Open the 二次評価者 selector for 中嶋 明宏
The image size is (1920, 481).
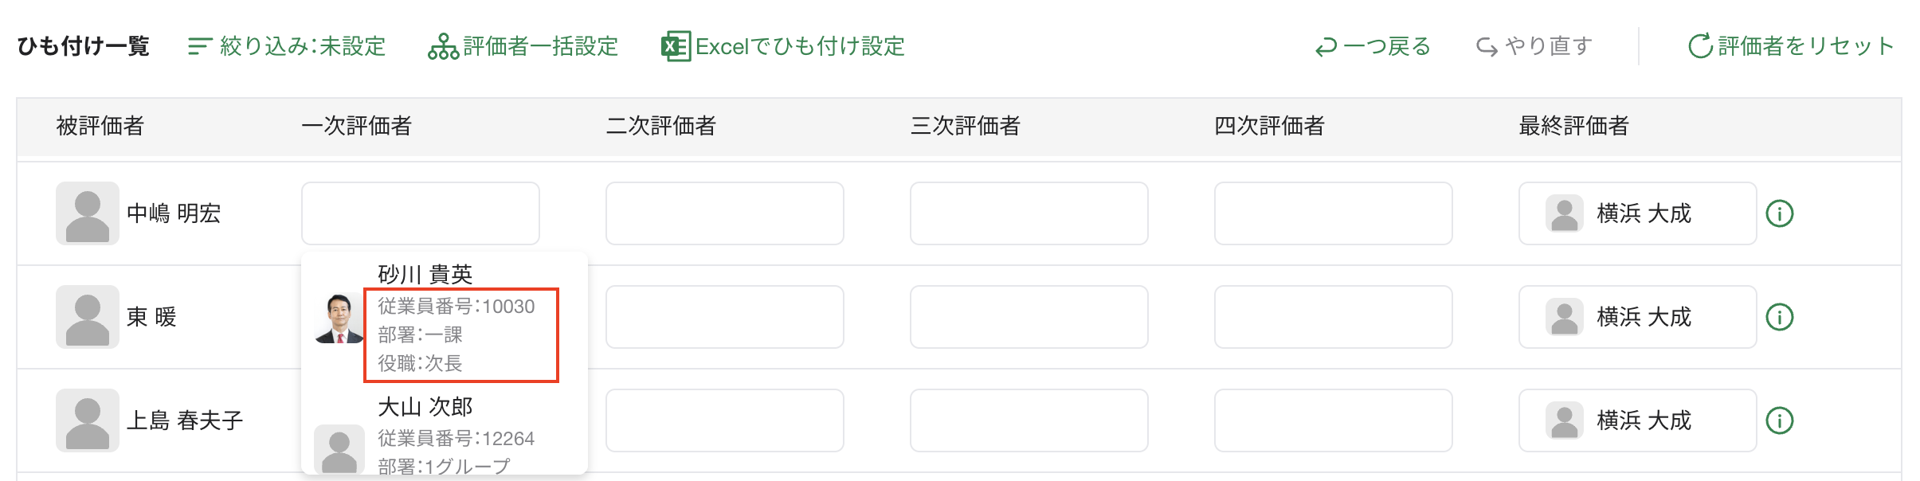point(724,213)
